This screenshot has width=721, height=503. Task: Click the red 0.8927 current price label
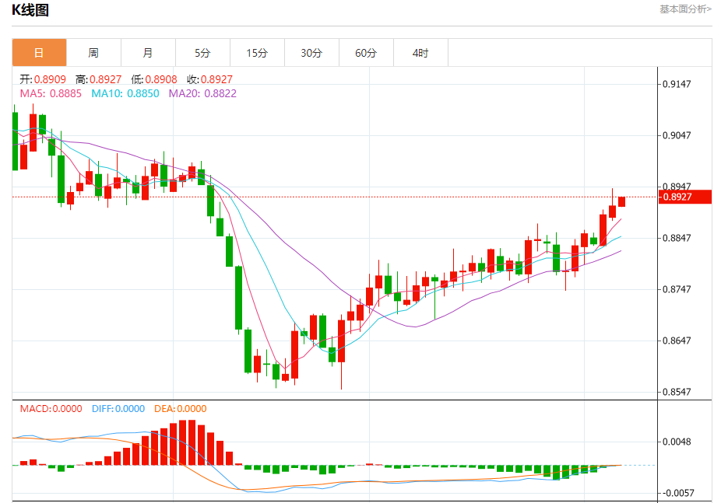(x=685, y=197)
